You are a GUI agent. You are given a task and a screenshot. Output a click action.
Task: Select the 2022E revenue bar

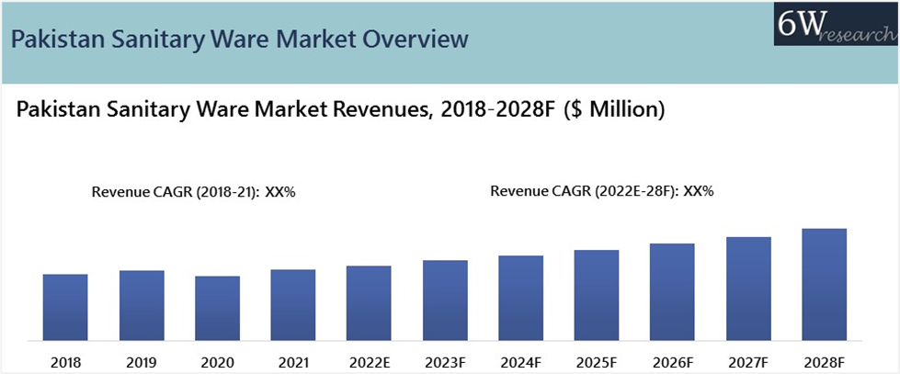click(369, 301)
